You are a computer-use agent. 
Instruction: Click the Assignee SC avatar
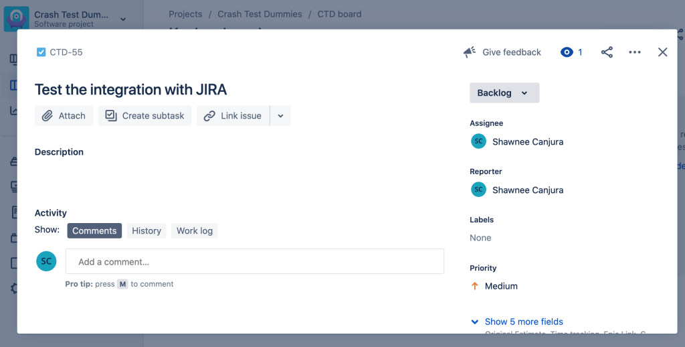click(x=478, y=141)
